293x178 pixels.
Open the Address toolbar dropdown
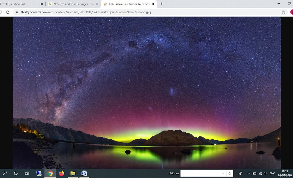tap(222, 173)
